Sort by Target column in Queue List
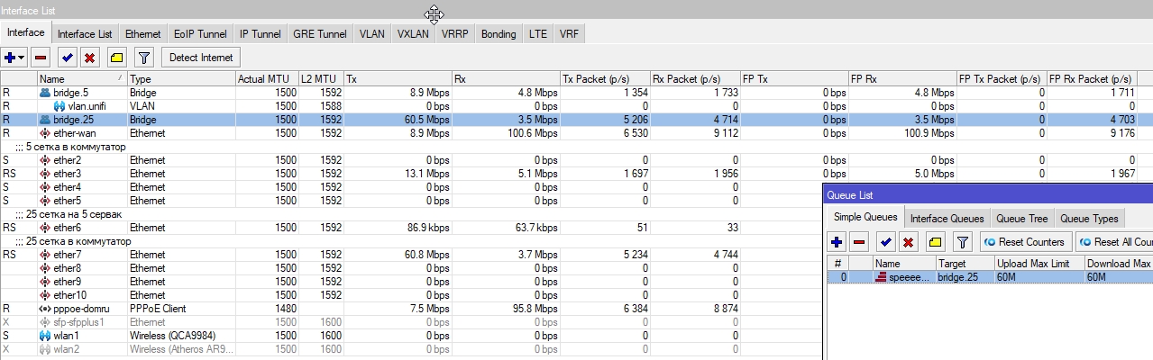The image size is (1153, 360). (965, 263)
